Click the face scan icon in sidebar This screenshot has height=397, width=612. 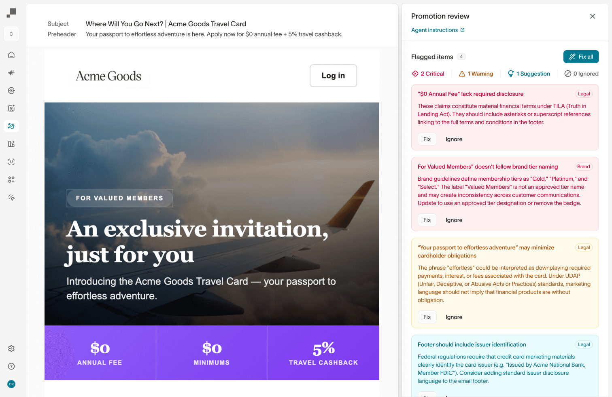[11, 162]
